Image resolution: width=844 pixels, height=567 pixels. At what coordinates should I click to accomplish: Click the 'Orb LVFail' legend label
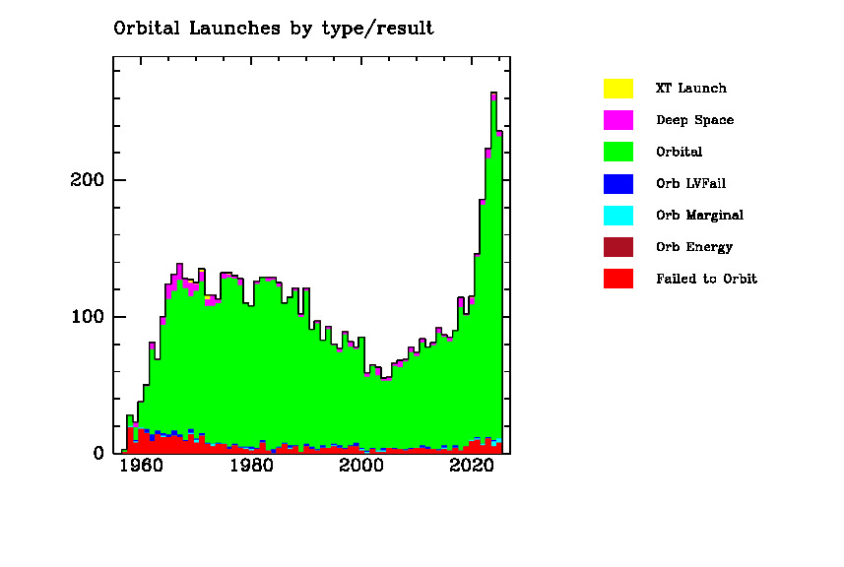click(x=690, y=184)
